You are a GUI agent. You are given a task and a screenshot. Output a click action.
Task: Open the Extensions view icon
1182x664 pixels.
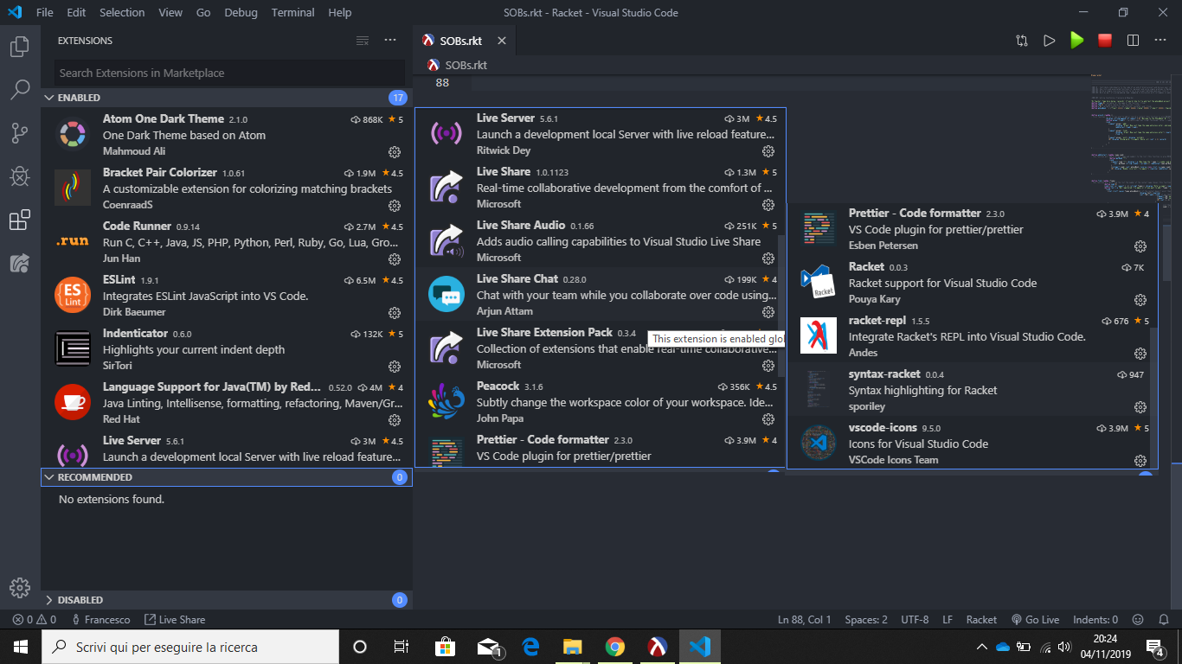point(19,220)
